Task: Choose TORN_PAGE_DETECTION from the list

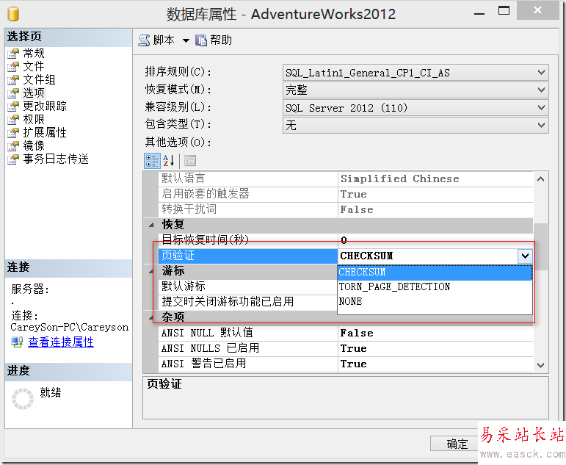Action: (435, 287)
